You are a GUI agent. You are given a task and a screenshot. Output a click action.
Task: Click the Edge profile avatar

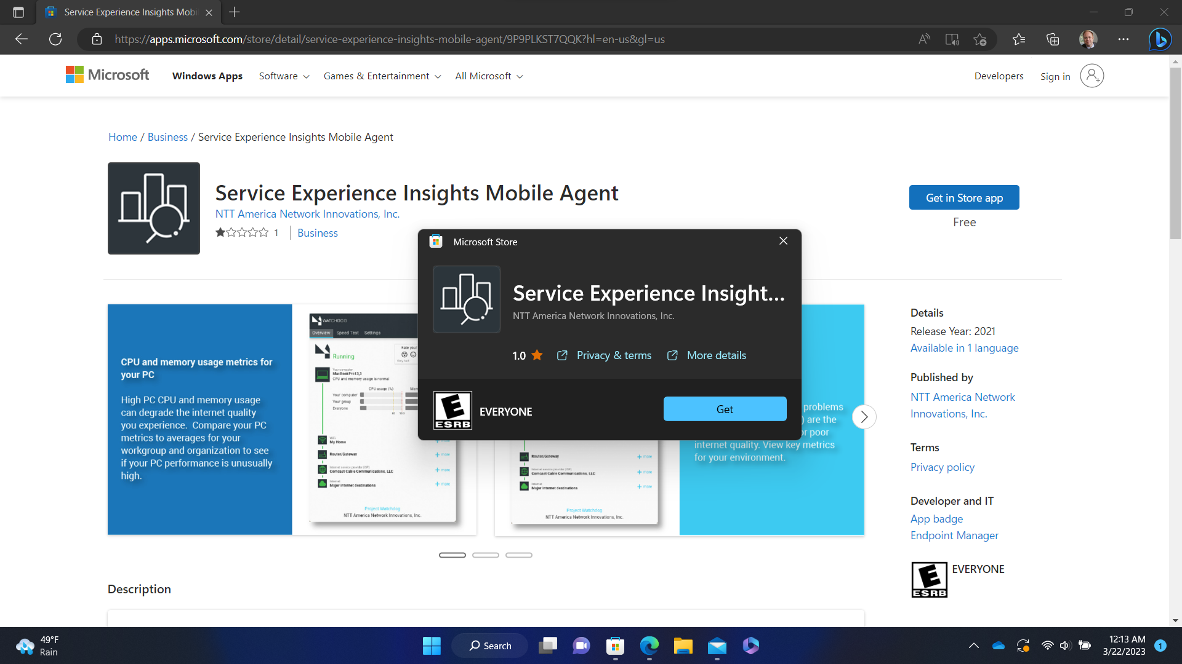1088,39
